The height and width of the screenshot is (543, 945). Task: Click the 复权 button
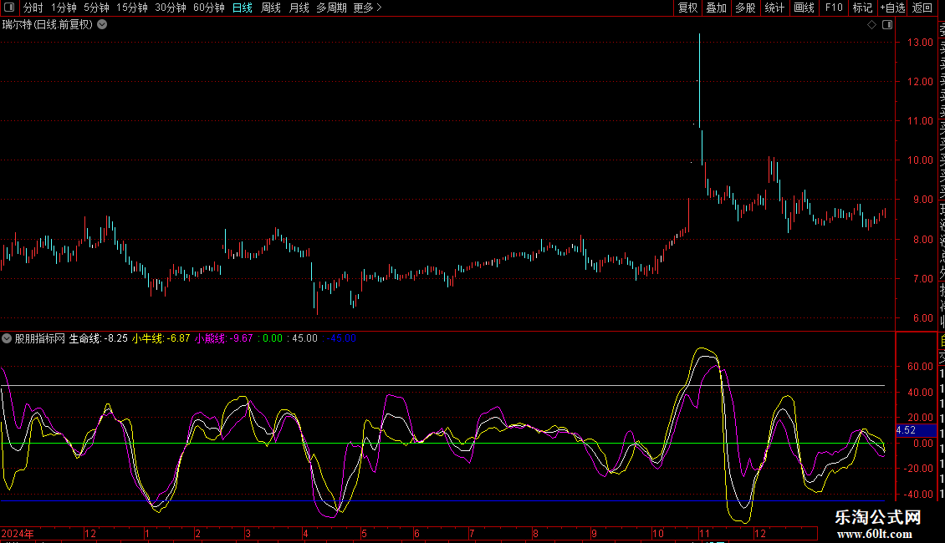click(687, 8)
